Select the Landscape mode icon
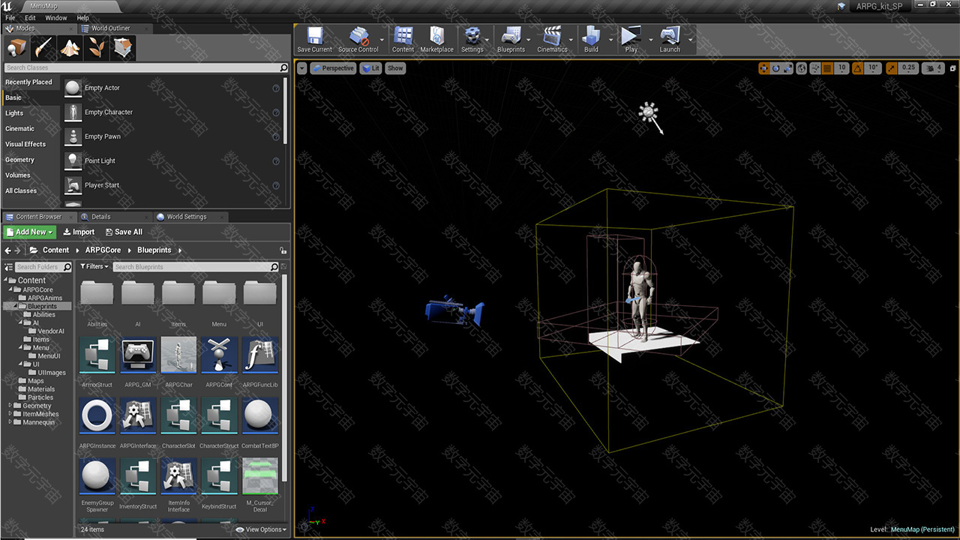 pos(70,48)
